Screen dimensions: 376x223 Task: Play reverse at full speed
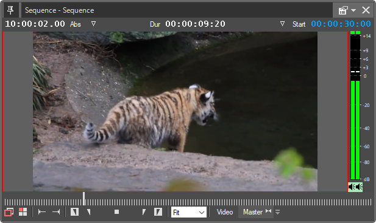point(74,212)
